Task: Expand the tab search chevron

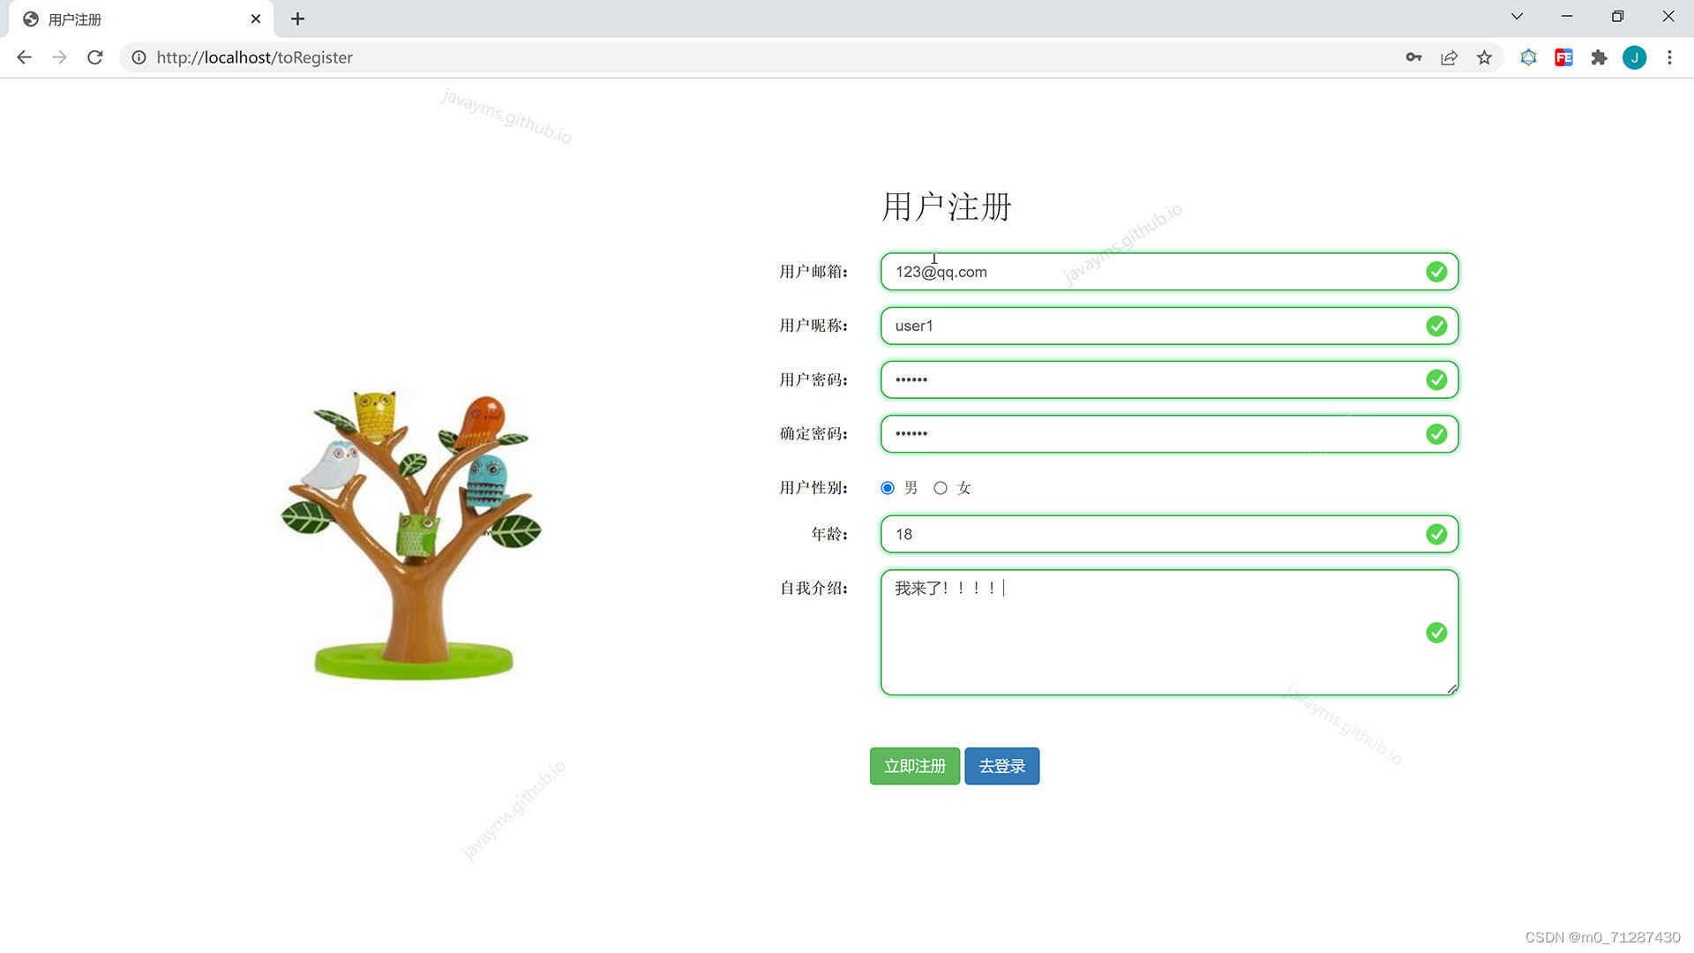Action: [x=1517, y=17]
